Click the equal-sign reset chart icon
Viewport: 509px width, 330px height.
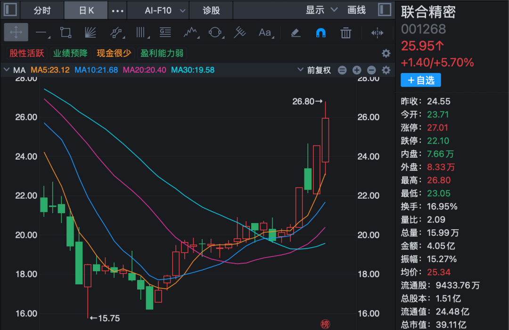(342, 70)
